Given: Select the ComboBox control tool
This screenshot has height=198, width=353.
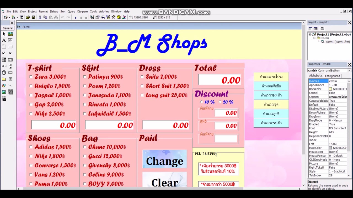Looking at the screenshot, I should point(4,60).
